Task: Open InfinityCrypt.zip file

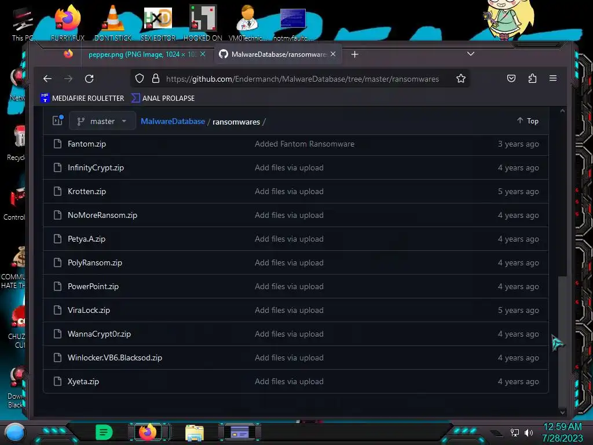Action: pos(96,167)
